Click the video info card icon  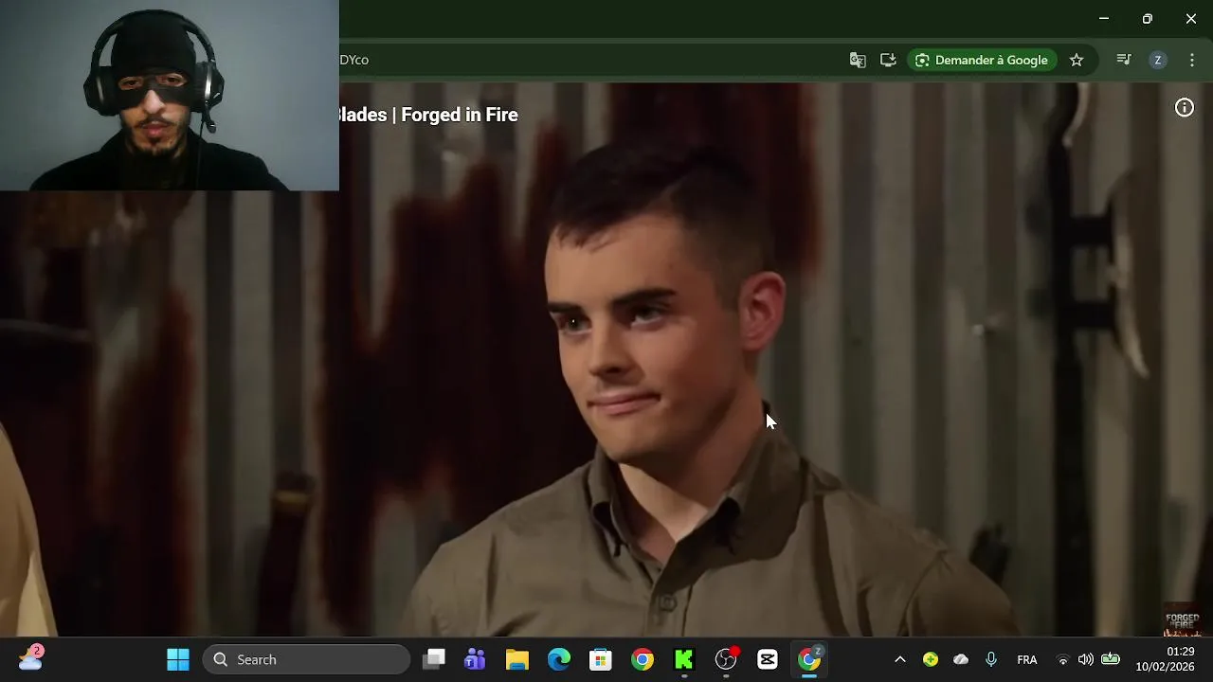point(1185,108)
